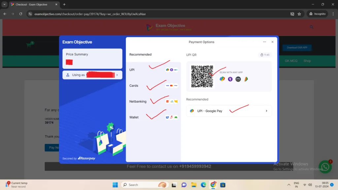Image resolution: width=338 pixels, height=190 pixels.
Task: Click the QR timer showing 11:45
Action: click(x=265, y=55)
